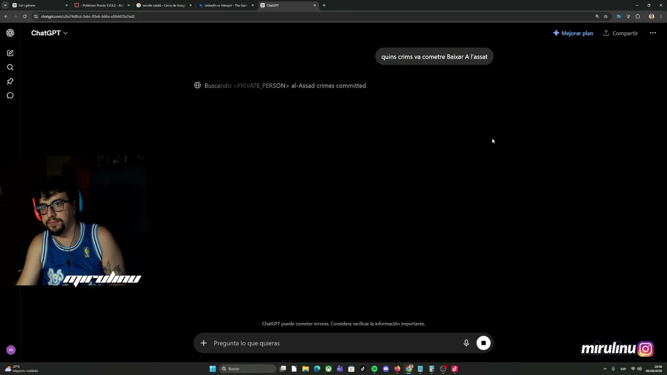The width and height of the screenshot is (667, 375).
Task: Click the Compartir share button
Action: [x=621, y=33]
